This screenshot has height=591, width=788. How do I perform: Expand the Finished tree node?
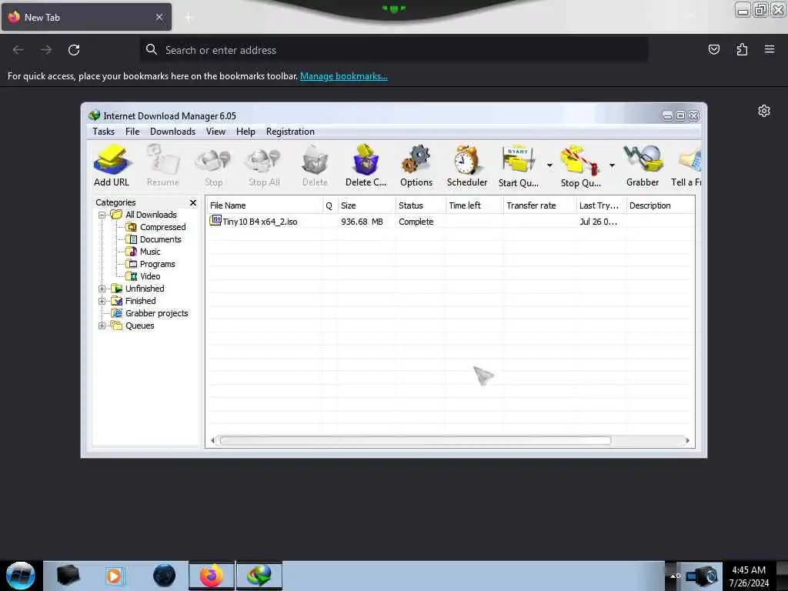pyautogui.click(x=102, y=301)
